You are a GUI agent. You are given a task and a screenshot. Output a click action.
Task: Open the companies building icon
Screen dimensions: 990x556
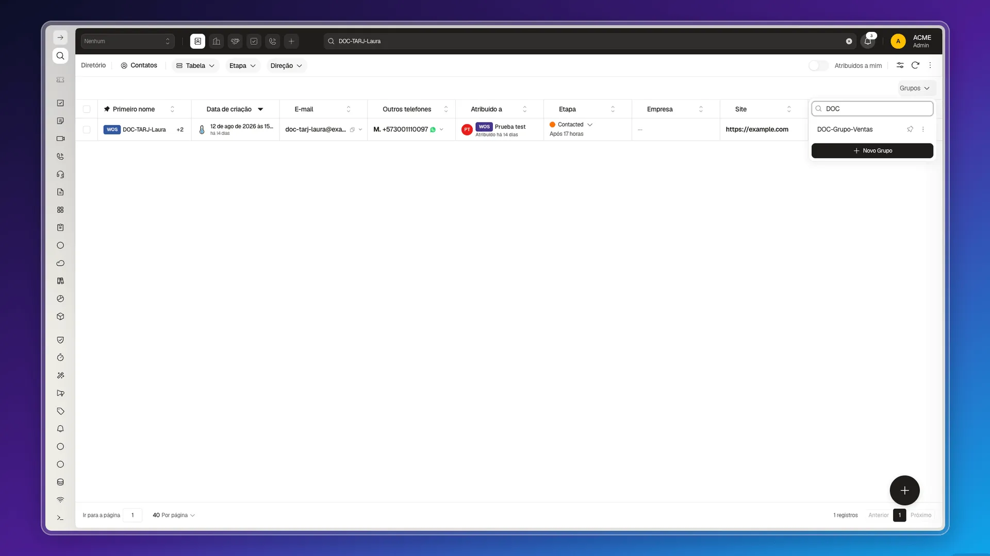coord(217,41)
